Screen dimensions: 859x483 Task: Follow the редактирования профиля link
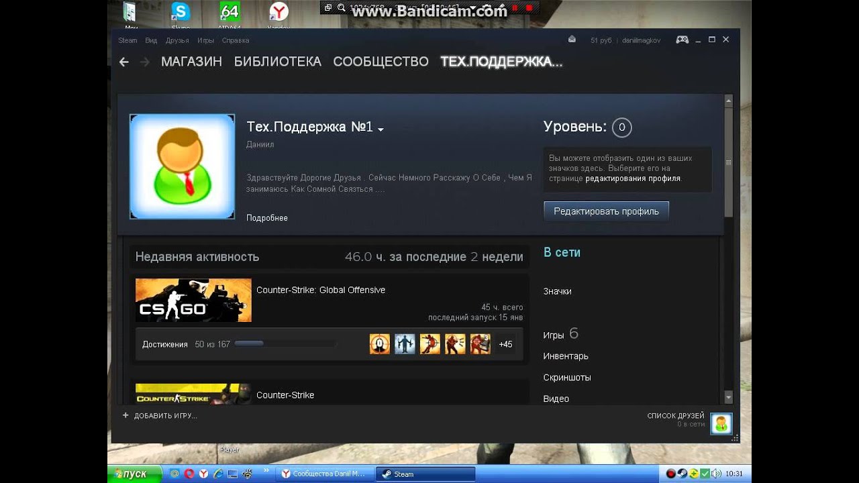tap(633, 178)
